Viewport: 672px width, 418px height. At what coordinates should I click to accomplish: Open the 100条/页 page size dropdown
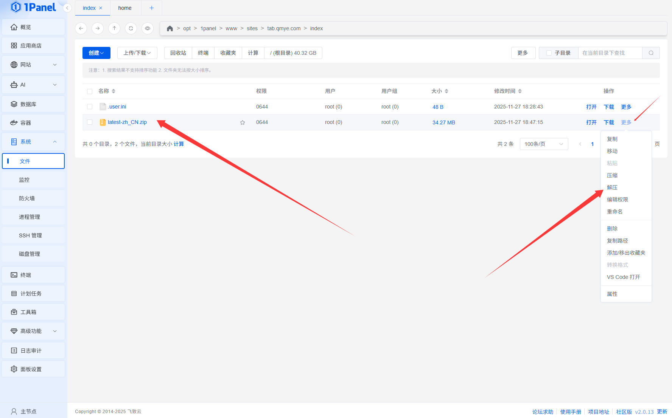click(544, 144)
